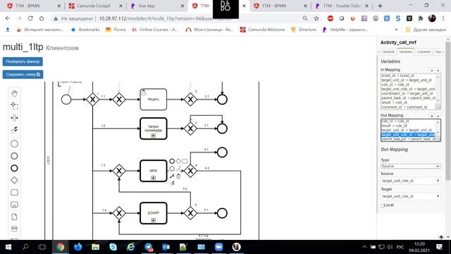
Task: Activate the hand tool in palette
Action: coord(14,93)
